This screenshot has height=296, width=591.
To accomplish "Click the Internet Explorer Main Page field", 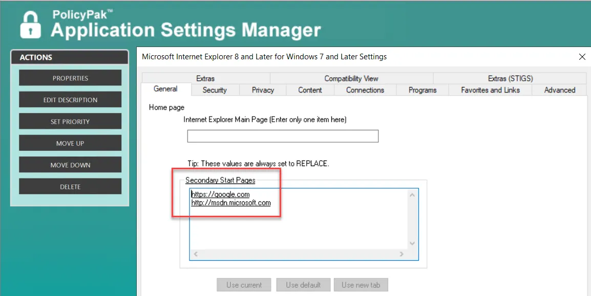I will [283, 136].
